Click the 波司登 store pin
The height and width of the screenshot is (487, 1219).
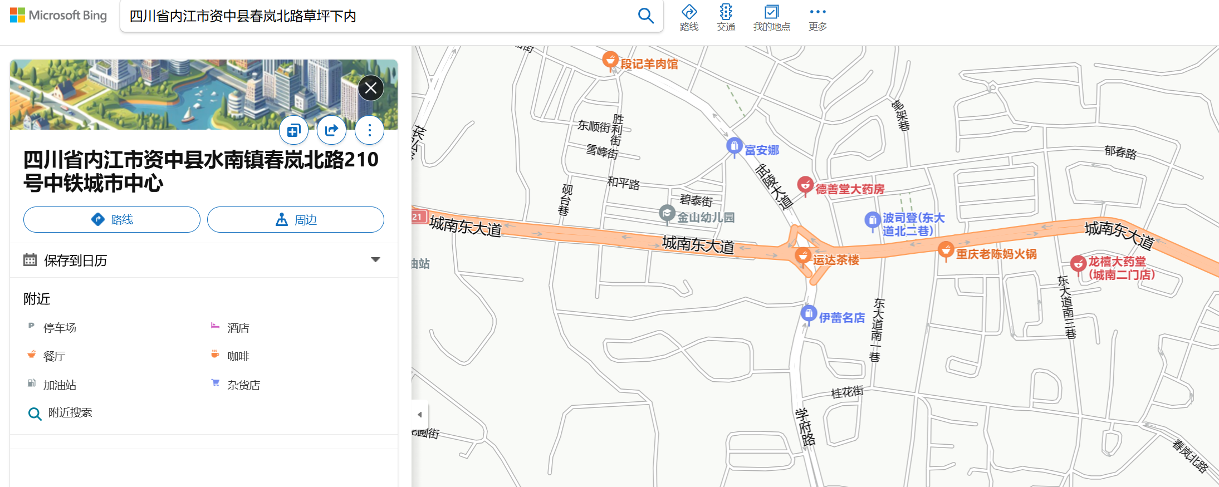click(x=873, y=220)
